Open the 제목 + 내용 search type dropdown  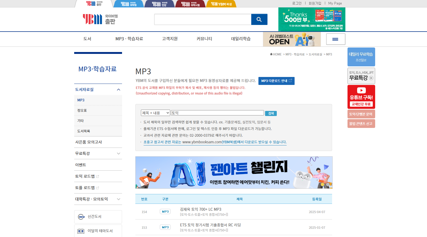[156, 113]
